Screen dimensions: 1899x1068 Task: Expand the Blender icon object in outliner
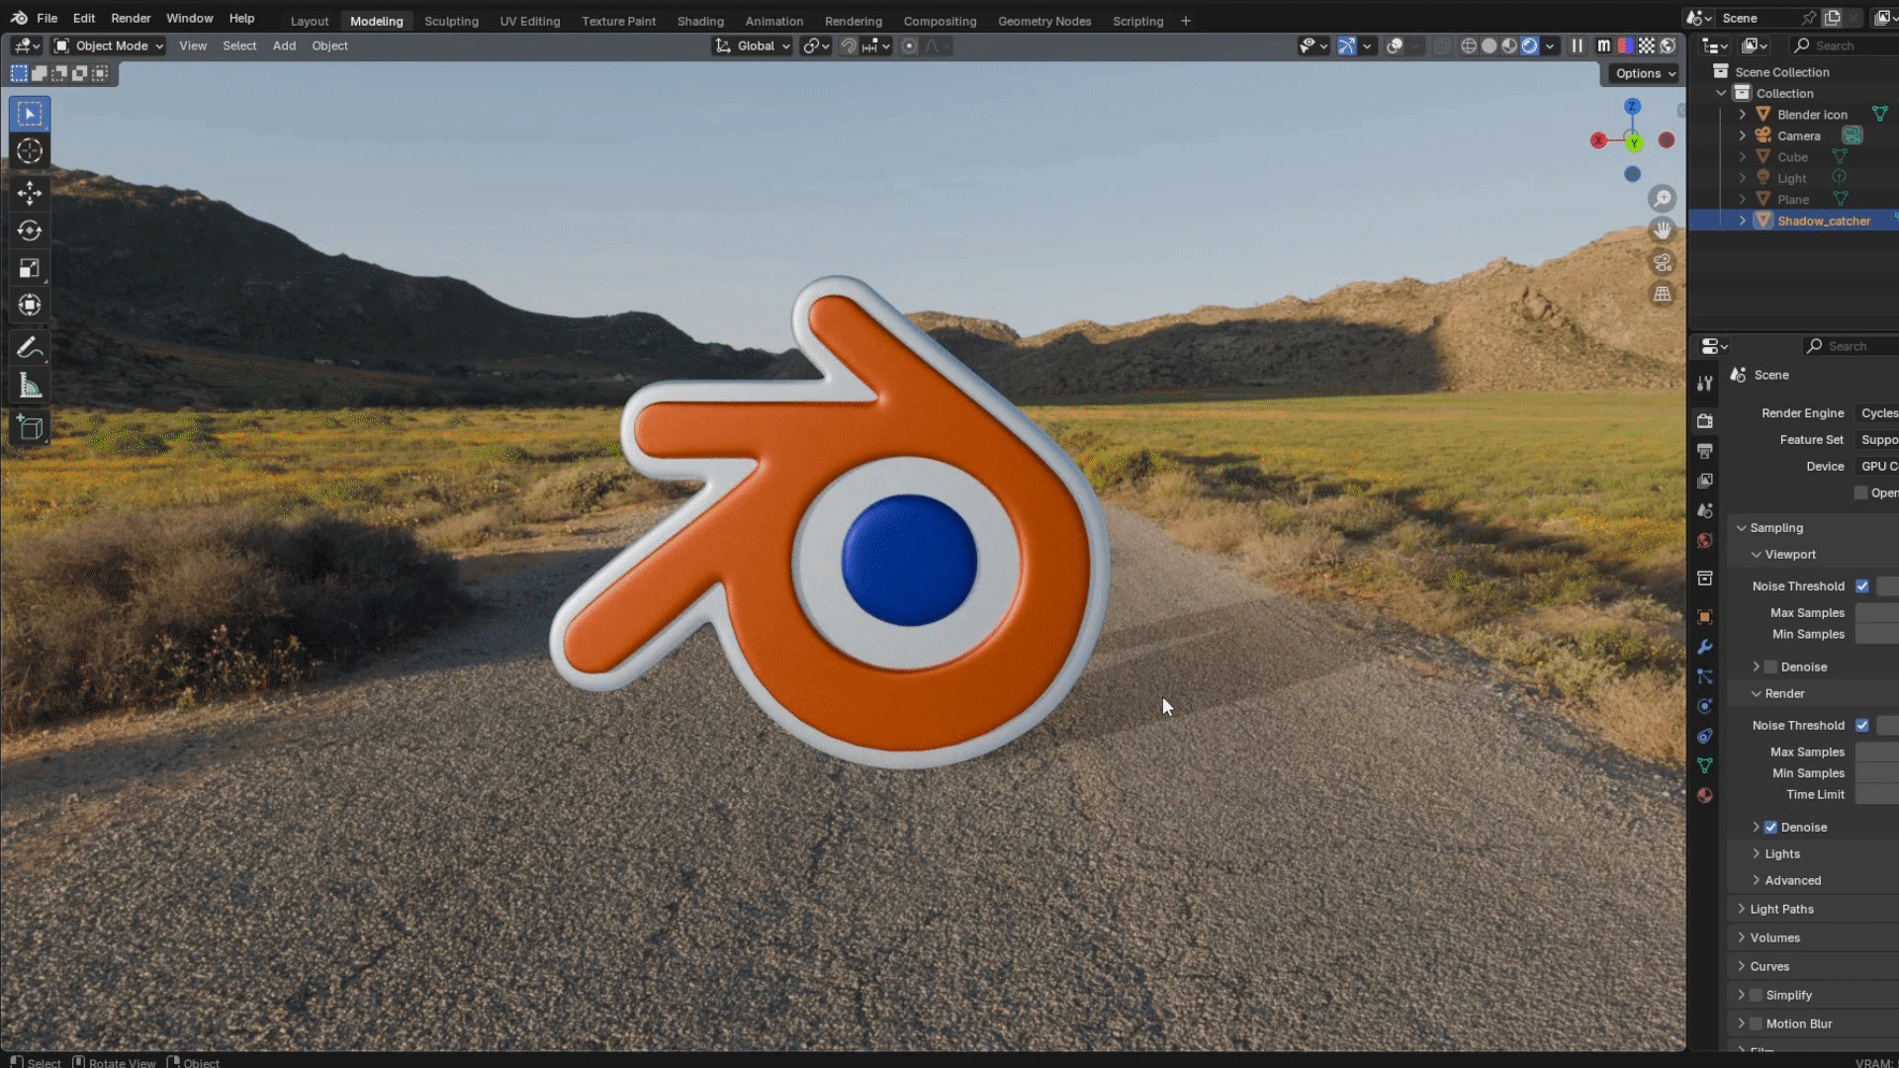[1742, 115]
